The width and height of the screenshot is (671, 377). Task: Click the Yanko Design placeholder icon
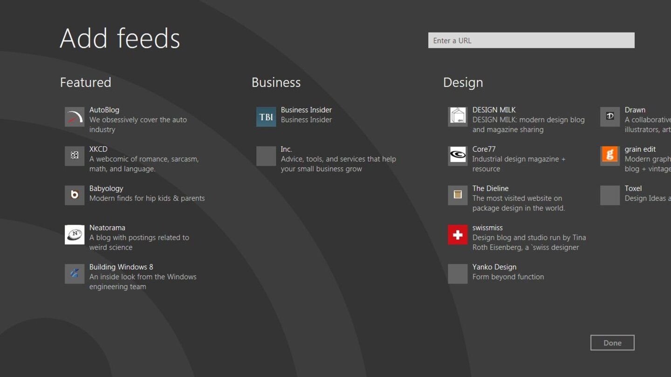[458, 274]
